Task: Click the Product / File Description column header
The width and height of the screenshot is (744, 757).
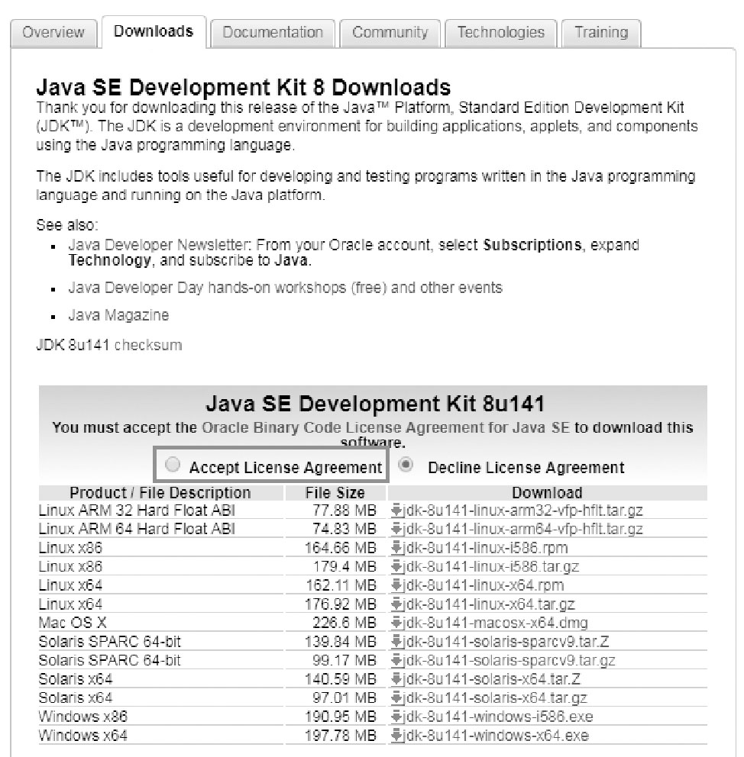Action: [x=160, y=492]
